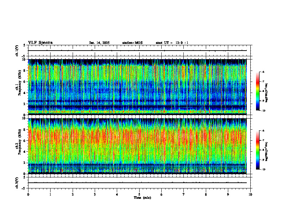Image resolution: width=282 pixels, height=218 pixels.
Task: Click the ch.3 voltage waveform trace
Action: 137,183
